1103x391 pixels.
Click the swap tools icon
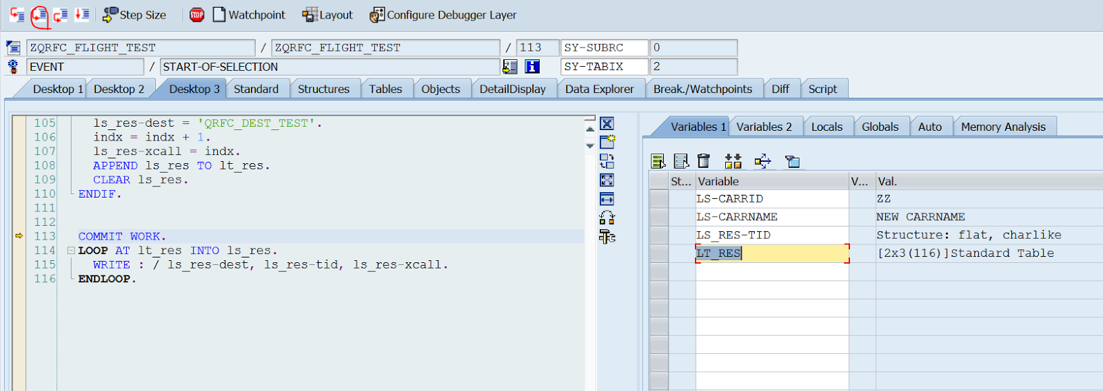pos(607,161)
